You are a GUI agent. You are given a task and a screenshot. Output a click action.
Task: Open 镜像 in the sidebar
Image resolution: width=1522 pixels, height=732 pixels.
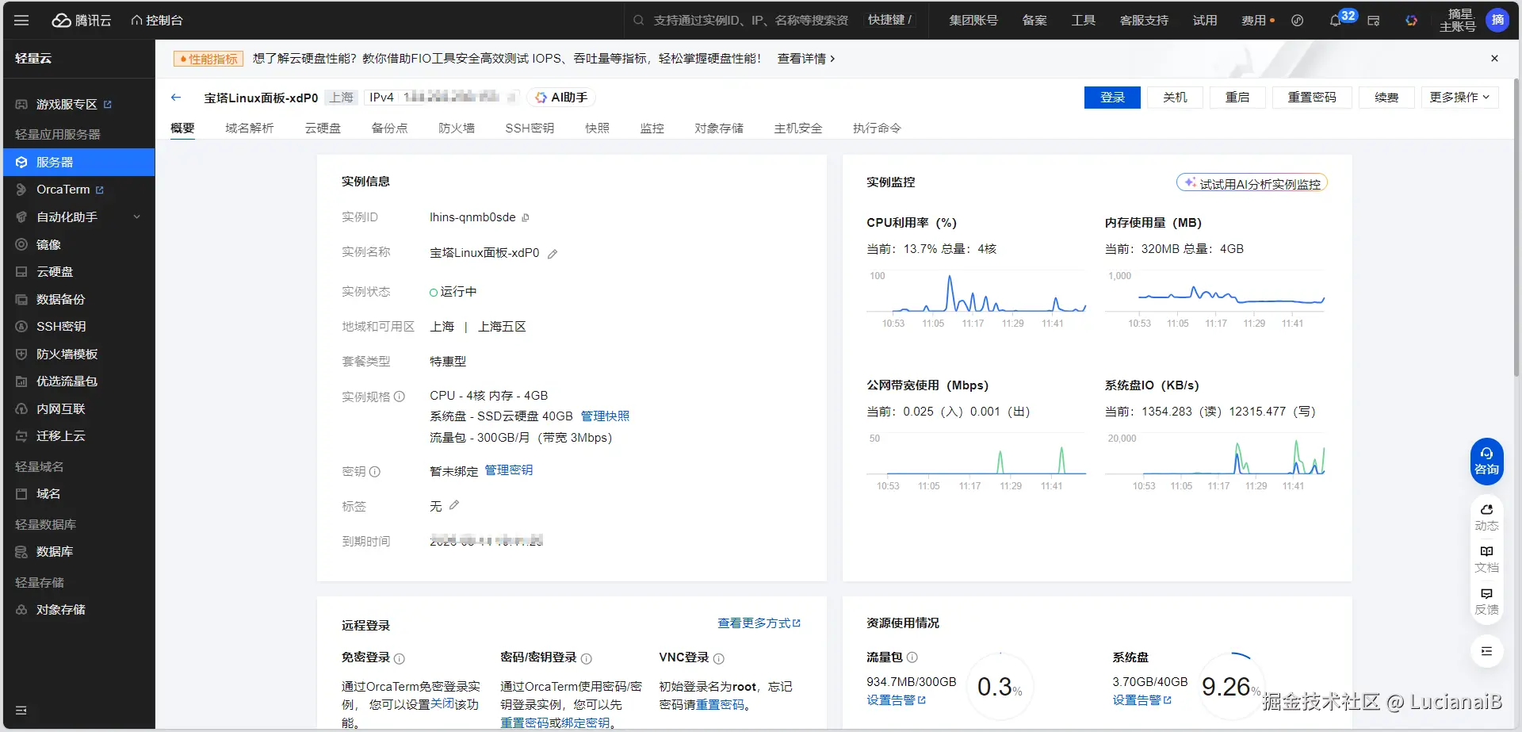coord(48,245)
